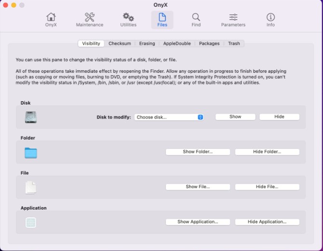Click the application placeholder icon
The height and width of the screenshot is (251, 323).
pyautogui.click(x=31, y=222)
